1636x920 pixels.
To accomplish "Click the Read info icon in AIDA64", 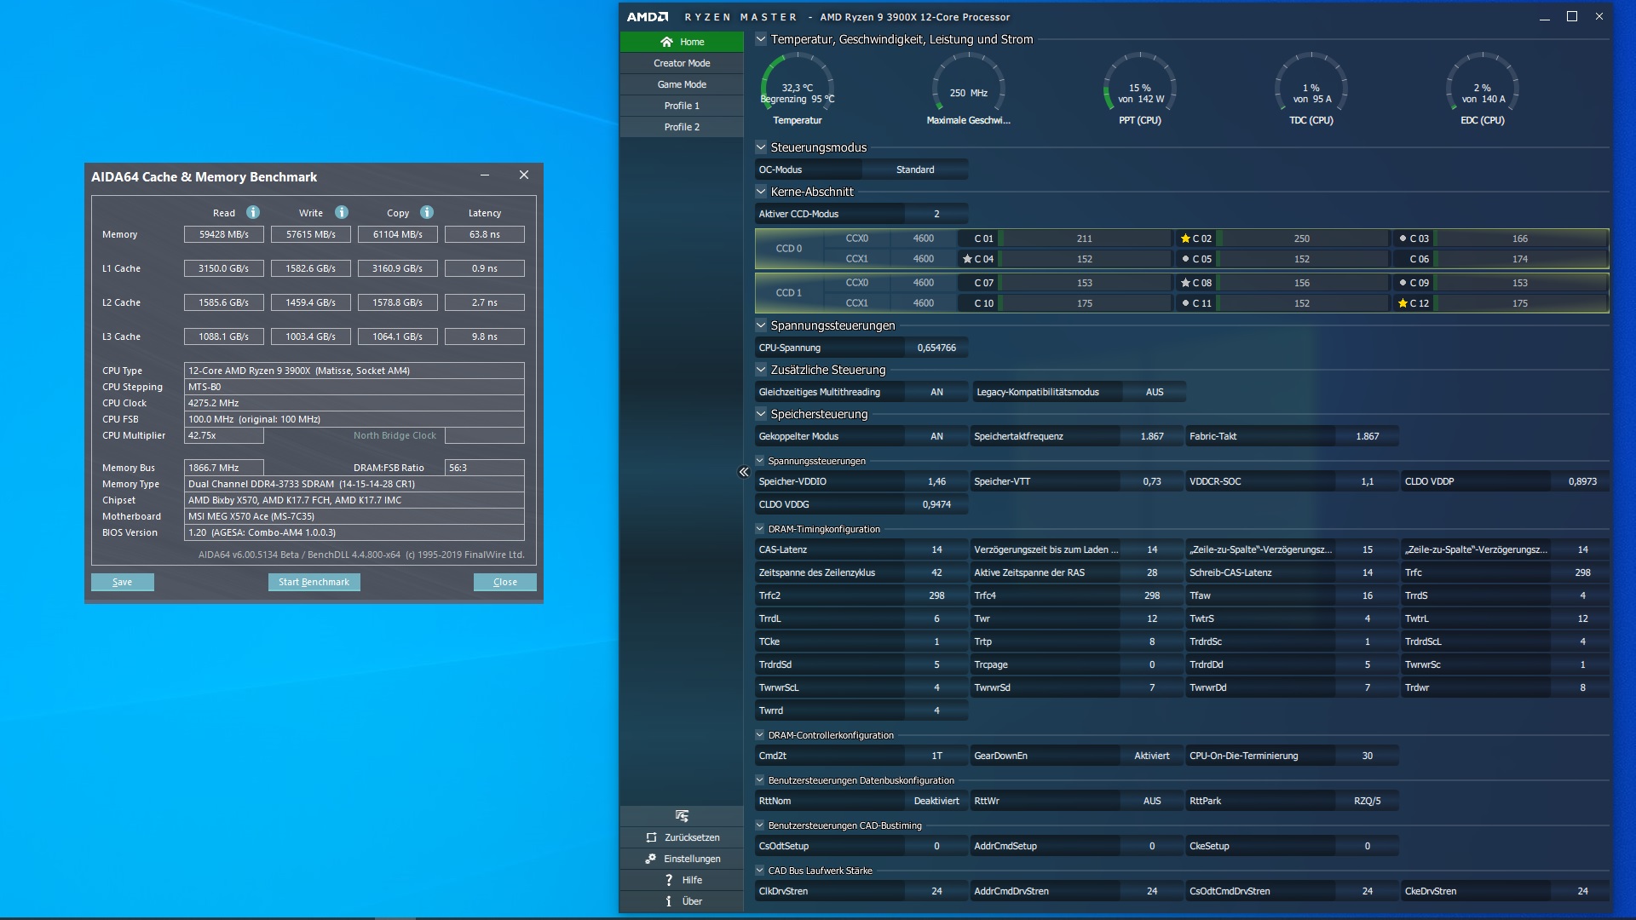I will pos(253,212).
